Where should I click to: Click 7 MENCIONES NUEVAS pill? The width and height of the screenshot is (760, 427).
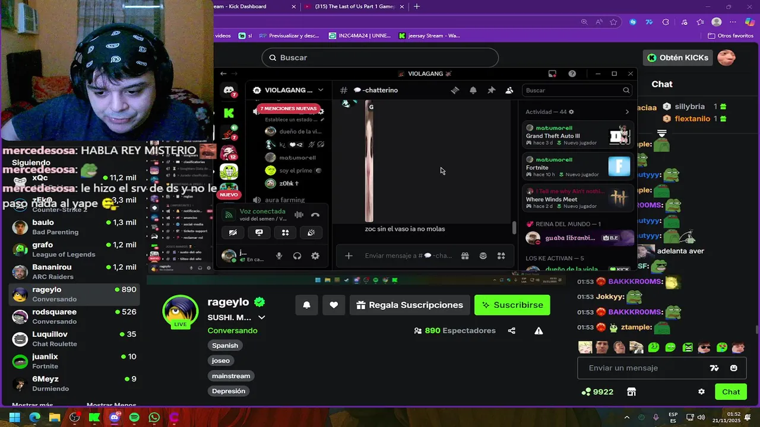click(289, 109)
